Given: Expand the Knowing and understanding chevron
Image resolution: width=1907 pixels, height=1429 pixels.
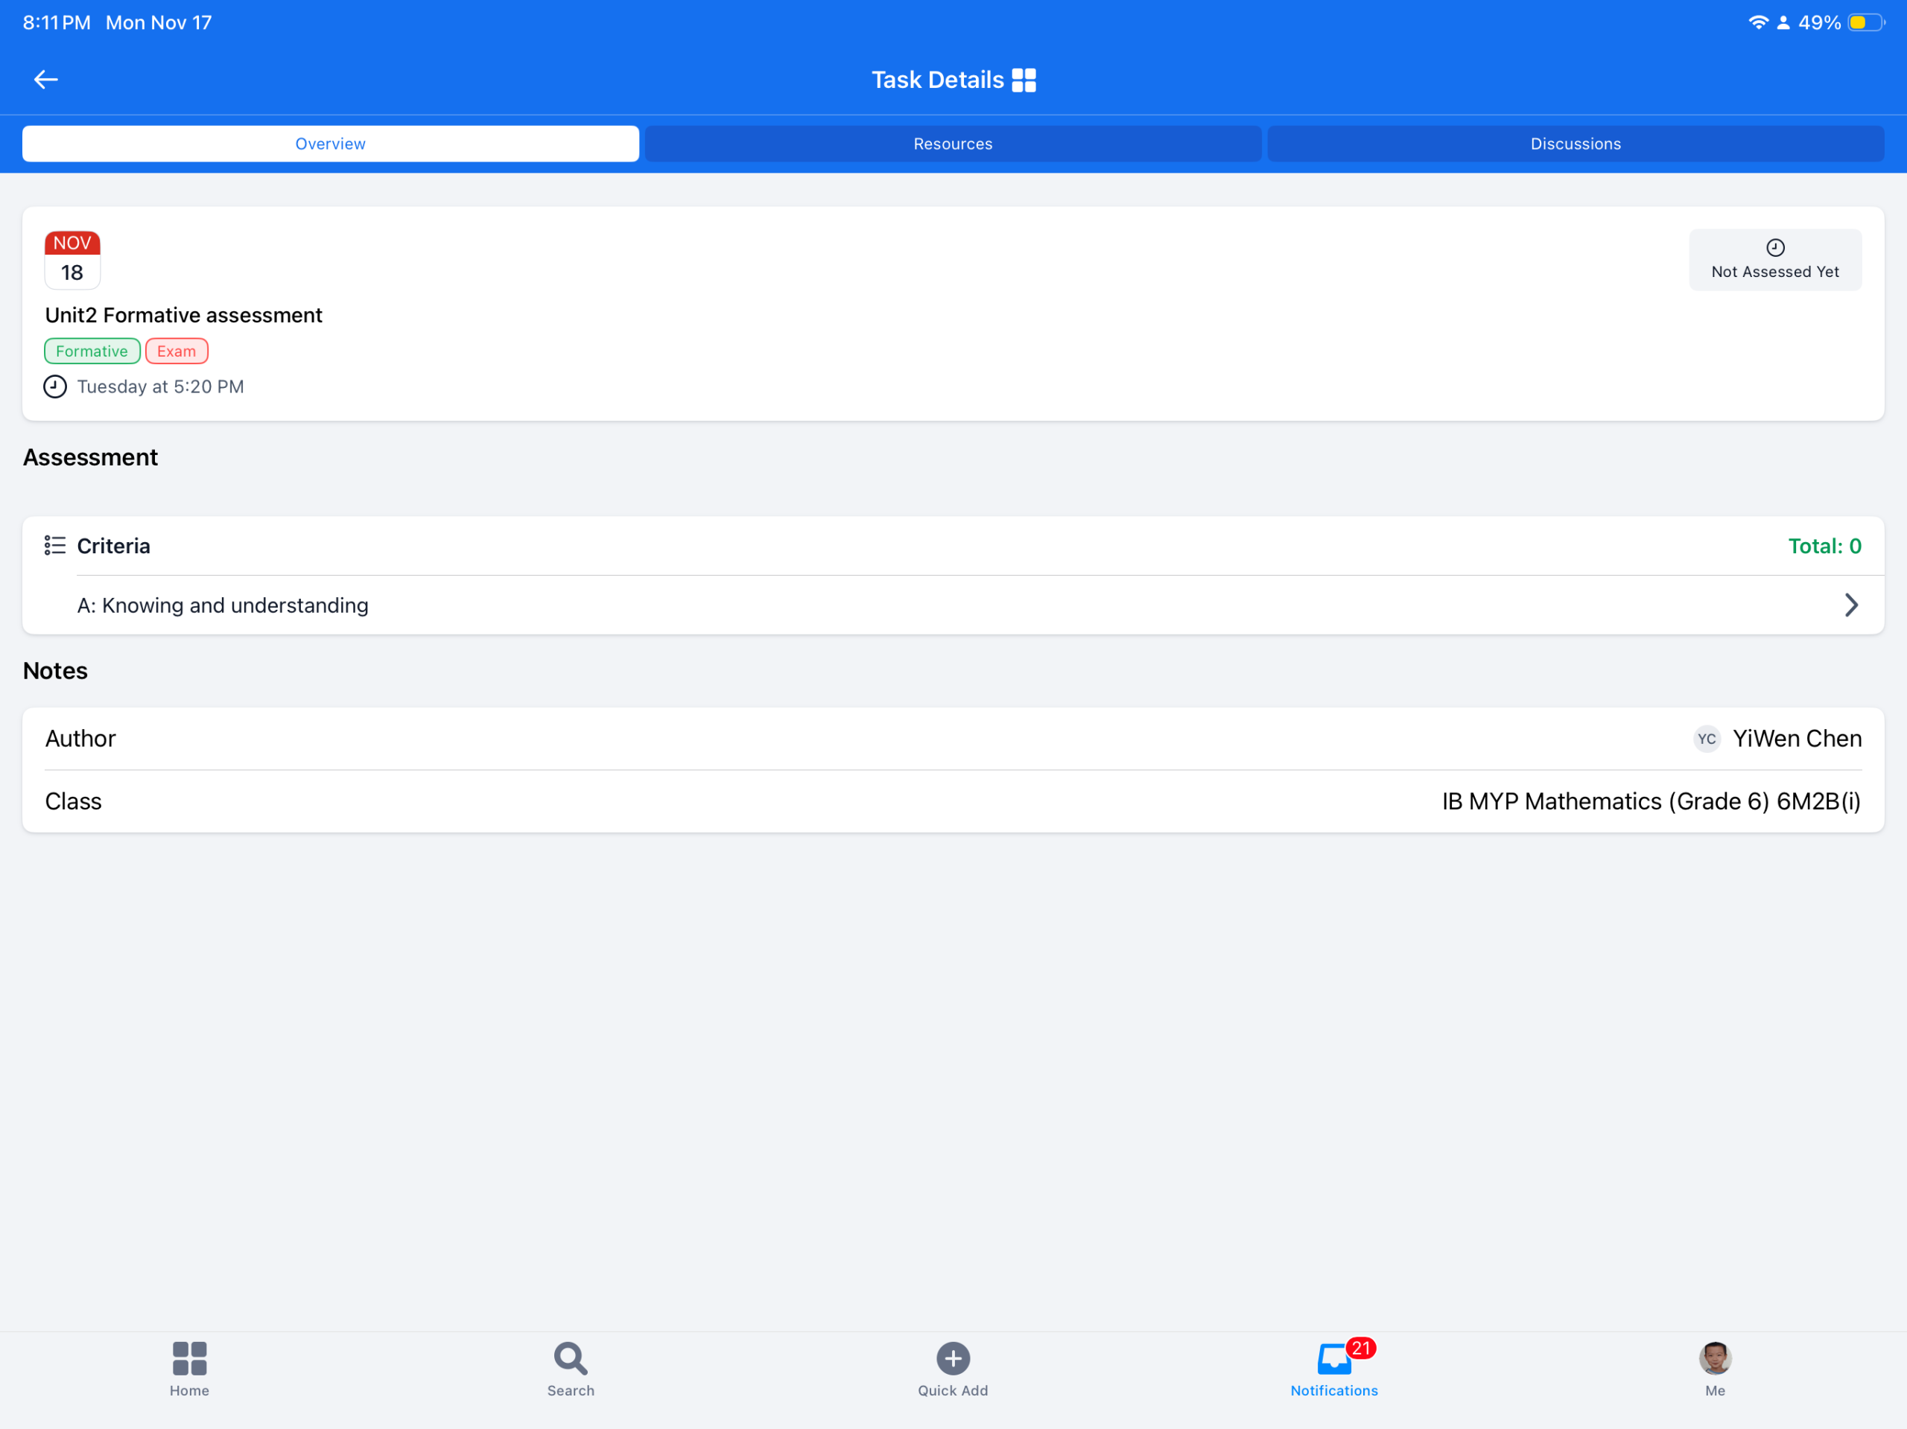Looking at the screenshot, I should click(x=1850, y=605).
